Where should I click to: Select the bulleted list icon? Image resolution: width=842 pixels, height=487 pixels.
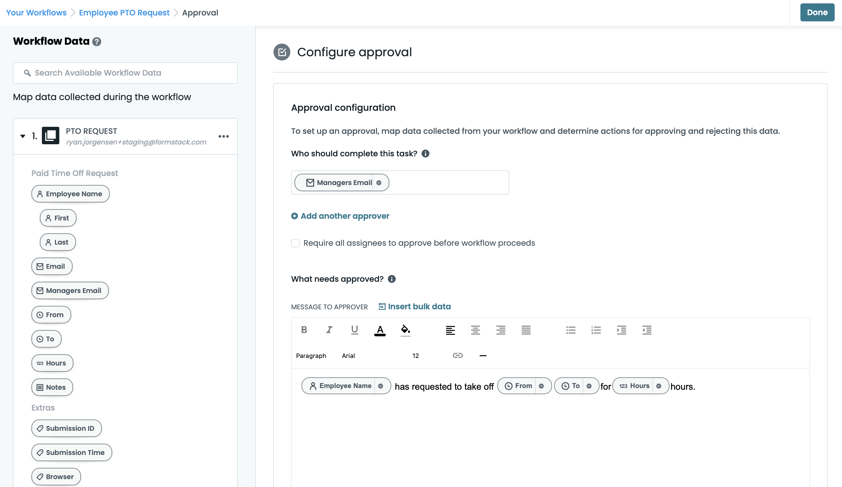pyautogui.click(x=571, y=330)
